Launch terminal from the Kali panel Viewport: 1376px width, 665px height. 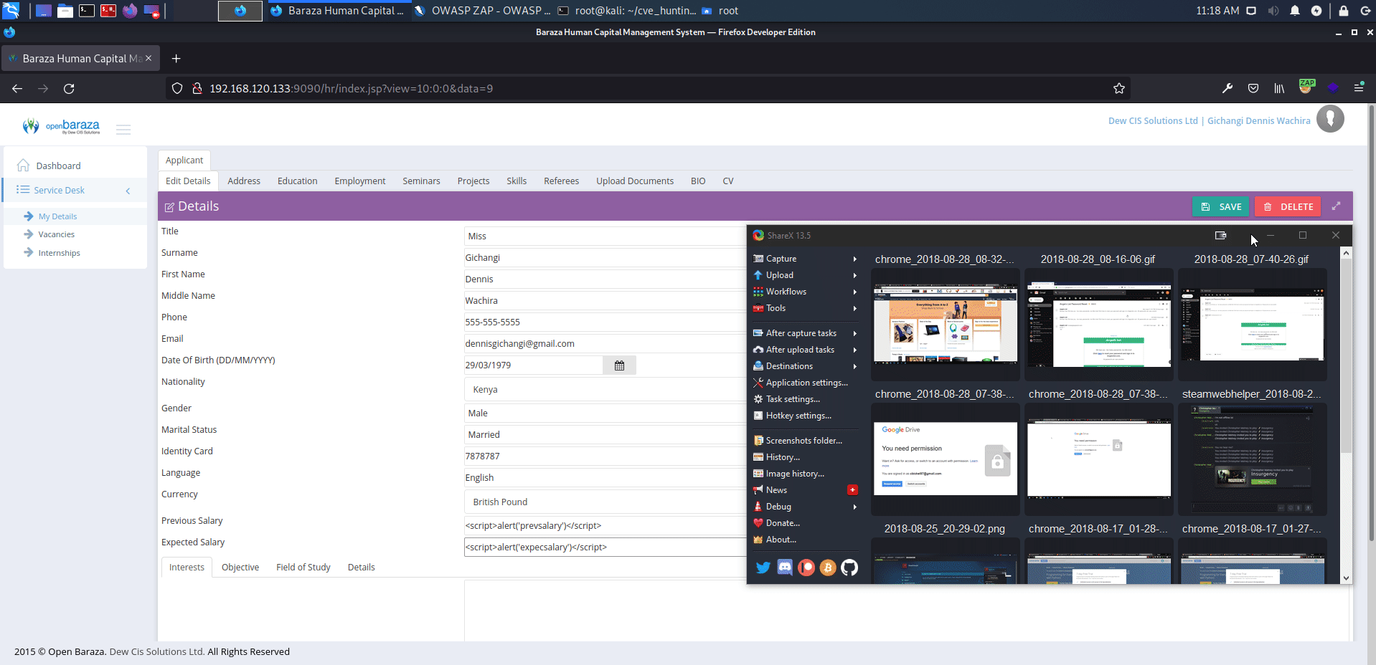coord(87,11)
